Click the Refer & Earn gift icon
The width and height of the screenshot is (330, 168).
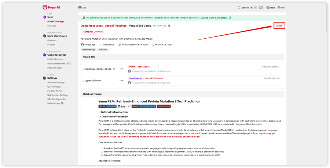[x=62, y=103]
